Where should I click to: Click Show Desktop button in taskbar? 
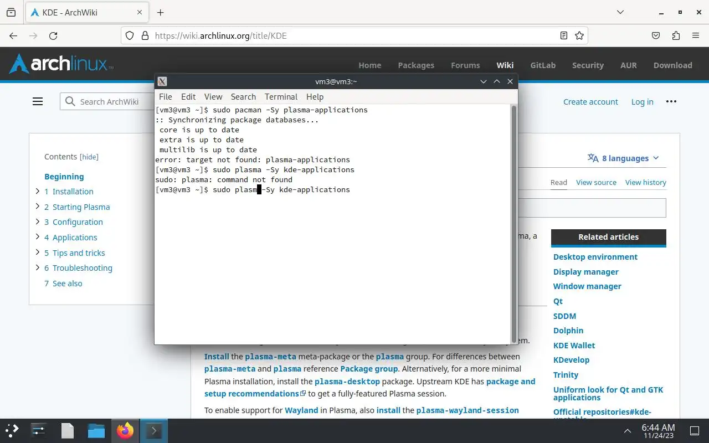[x=694, y=431]
